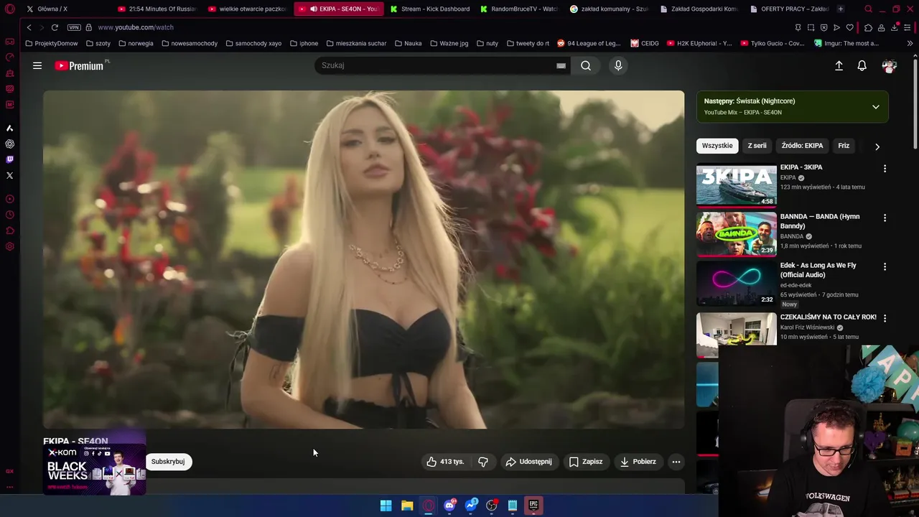The width and height of the screenshot is (919, 517).
Task: Go back using browser back arrow
Action: [x=29, y=27]
